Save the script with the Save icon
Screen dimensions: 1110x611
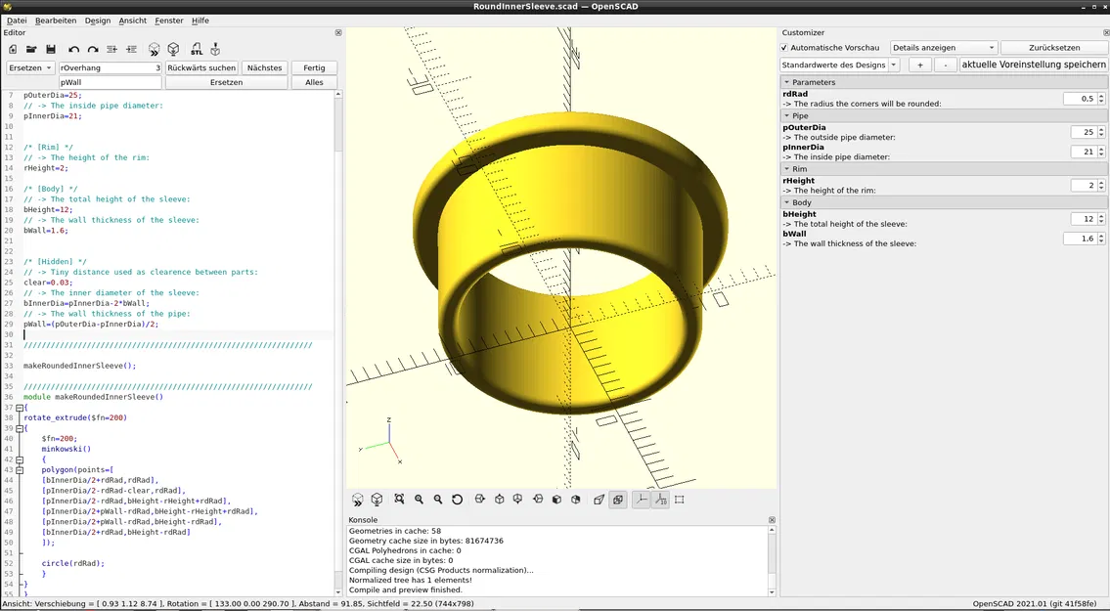51,48
